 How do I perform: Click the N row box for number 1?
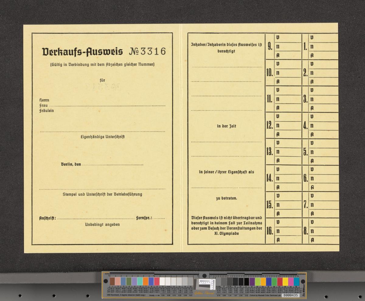323,47
